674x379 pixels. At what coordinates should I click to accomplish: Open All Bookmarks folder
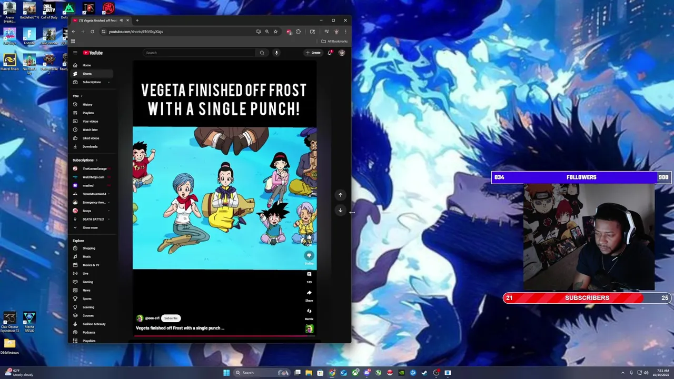tap(335, 41)
